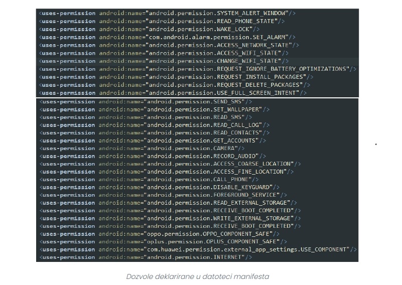Click the ACCESS_WIFI_STATE permission line
The width and height of the screenshot is (402, 285).
(164, 53)
